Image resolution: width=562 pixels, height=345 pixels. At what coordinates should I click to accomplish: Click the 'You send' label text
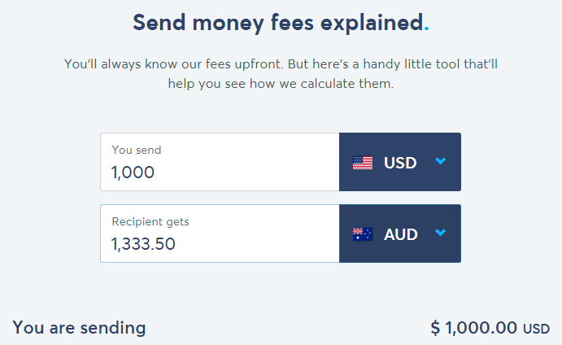(x=137, y=150)
